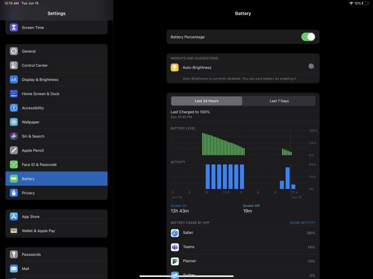
Task: Switch to Last 7 Days tab
Action: (x=279, y=101)
